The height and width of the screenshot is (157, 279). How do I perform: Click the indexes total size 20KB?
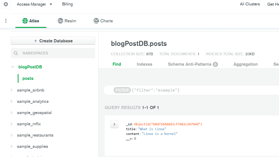point(250,54)
